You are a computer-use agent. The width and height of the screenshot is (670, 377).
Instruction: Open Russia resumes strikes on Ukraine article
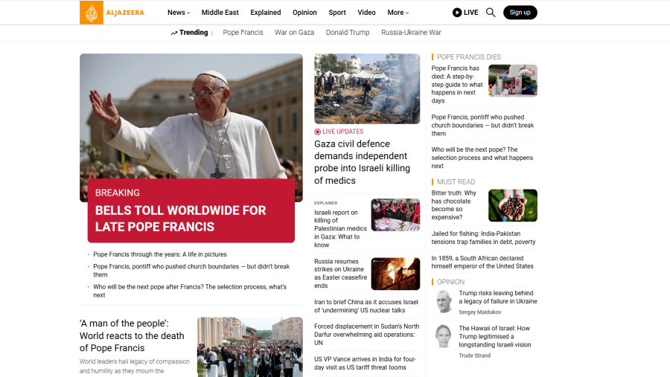point(340,273)
